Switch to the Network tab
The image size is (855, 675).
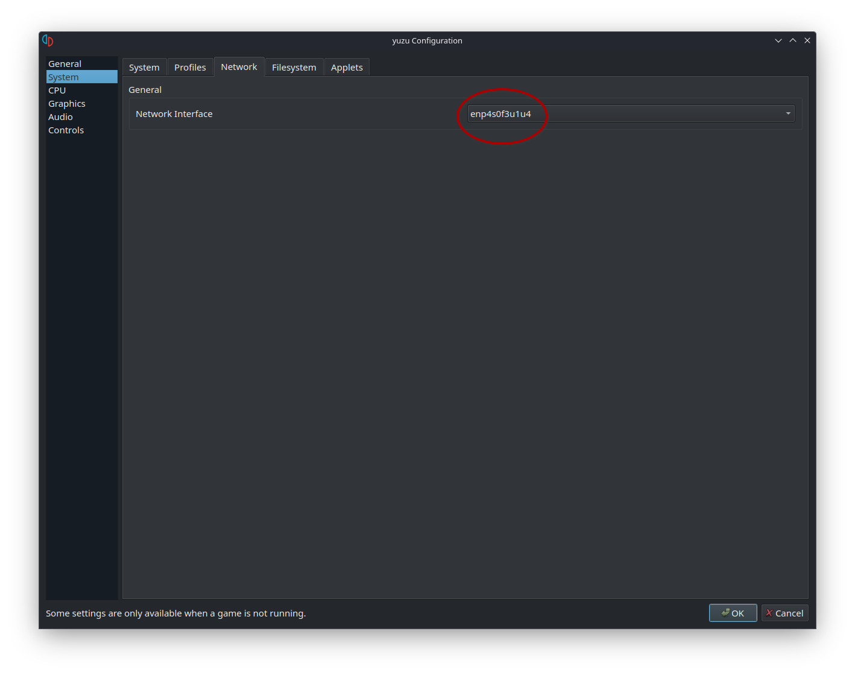(239, 67)
